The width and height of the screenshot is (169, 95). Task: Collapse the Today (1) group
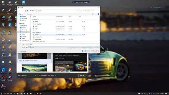(32, 19)
